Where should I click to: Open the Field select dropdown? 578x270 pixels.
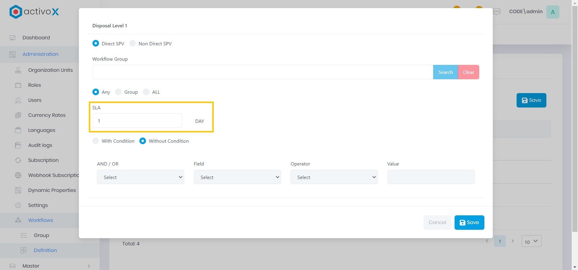(237, 177)
